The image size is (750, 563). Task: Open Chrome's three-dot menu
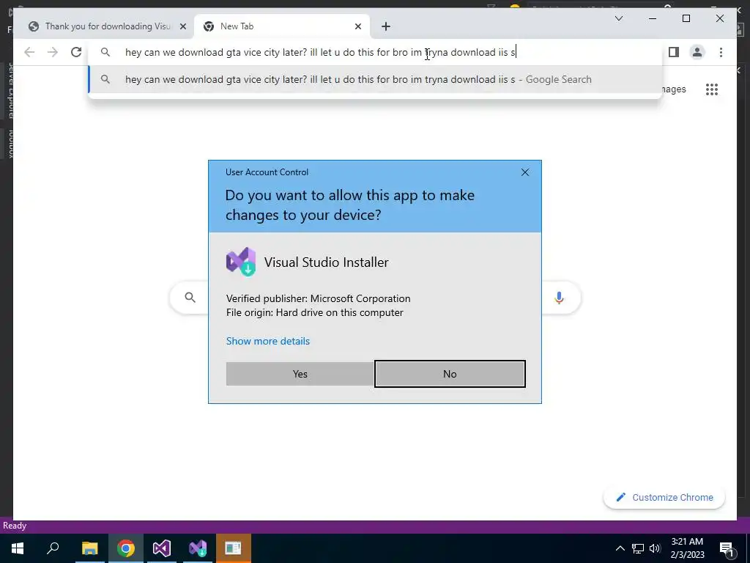tap(721, 52)
